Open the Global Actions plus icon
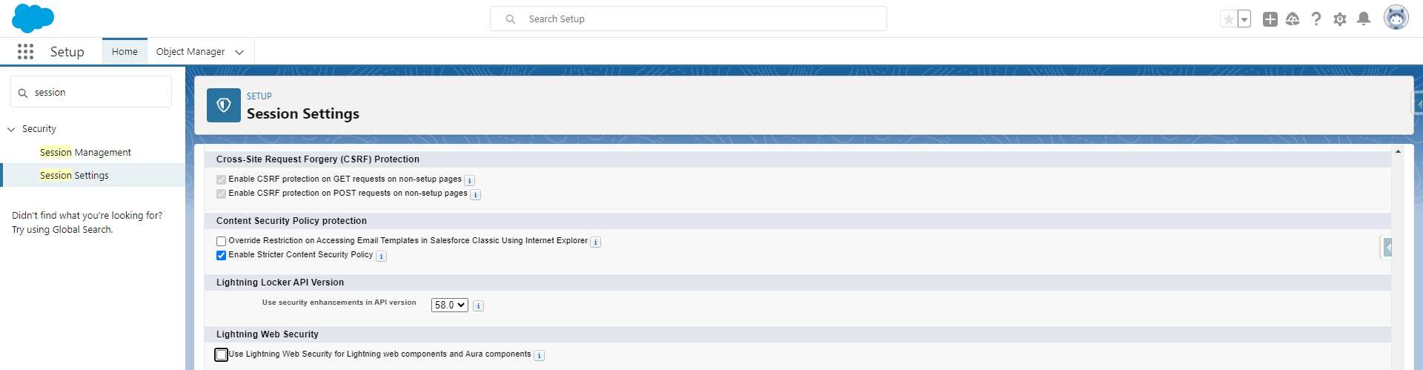The width and height of the screenshot is (1423, 370). [x=1270, y=19]
